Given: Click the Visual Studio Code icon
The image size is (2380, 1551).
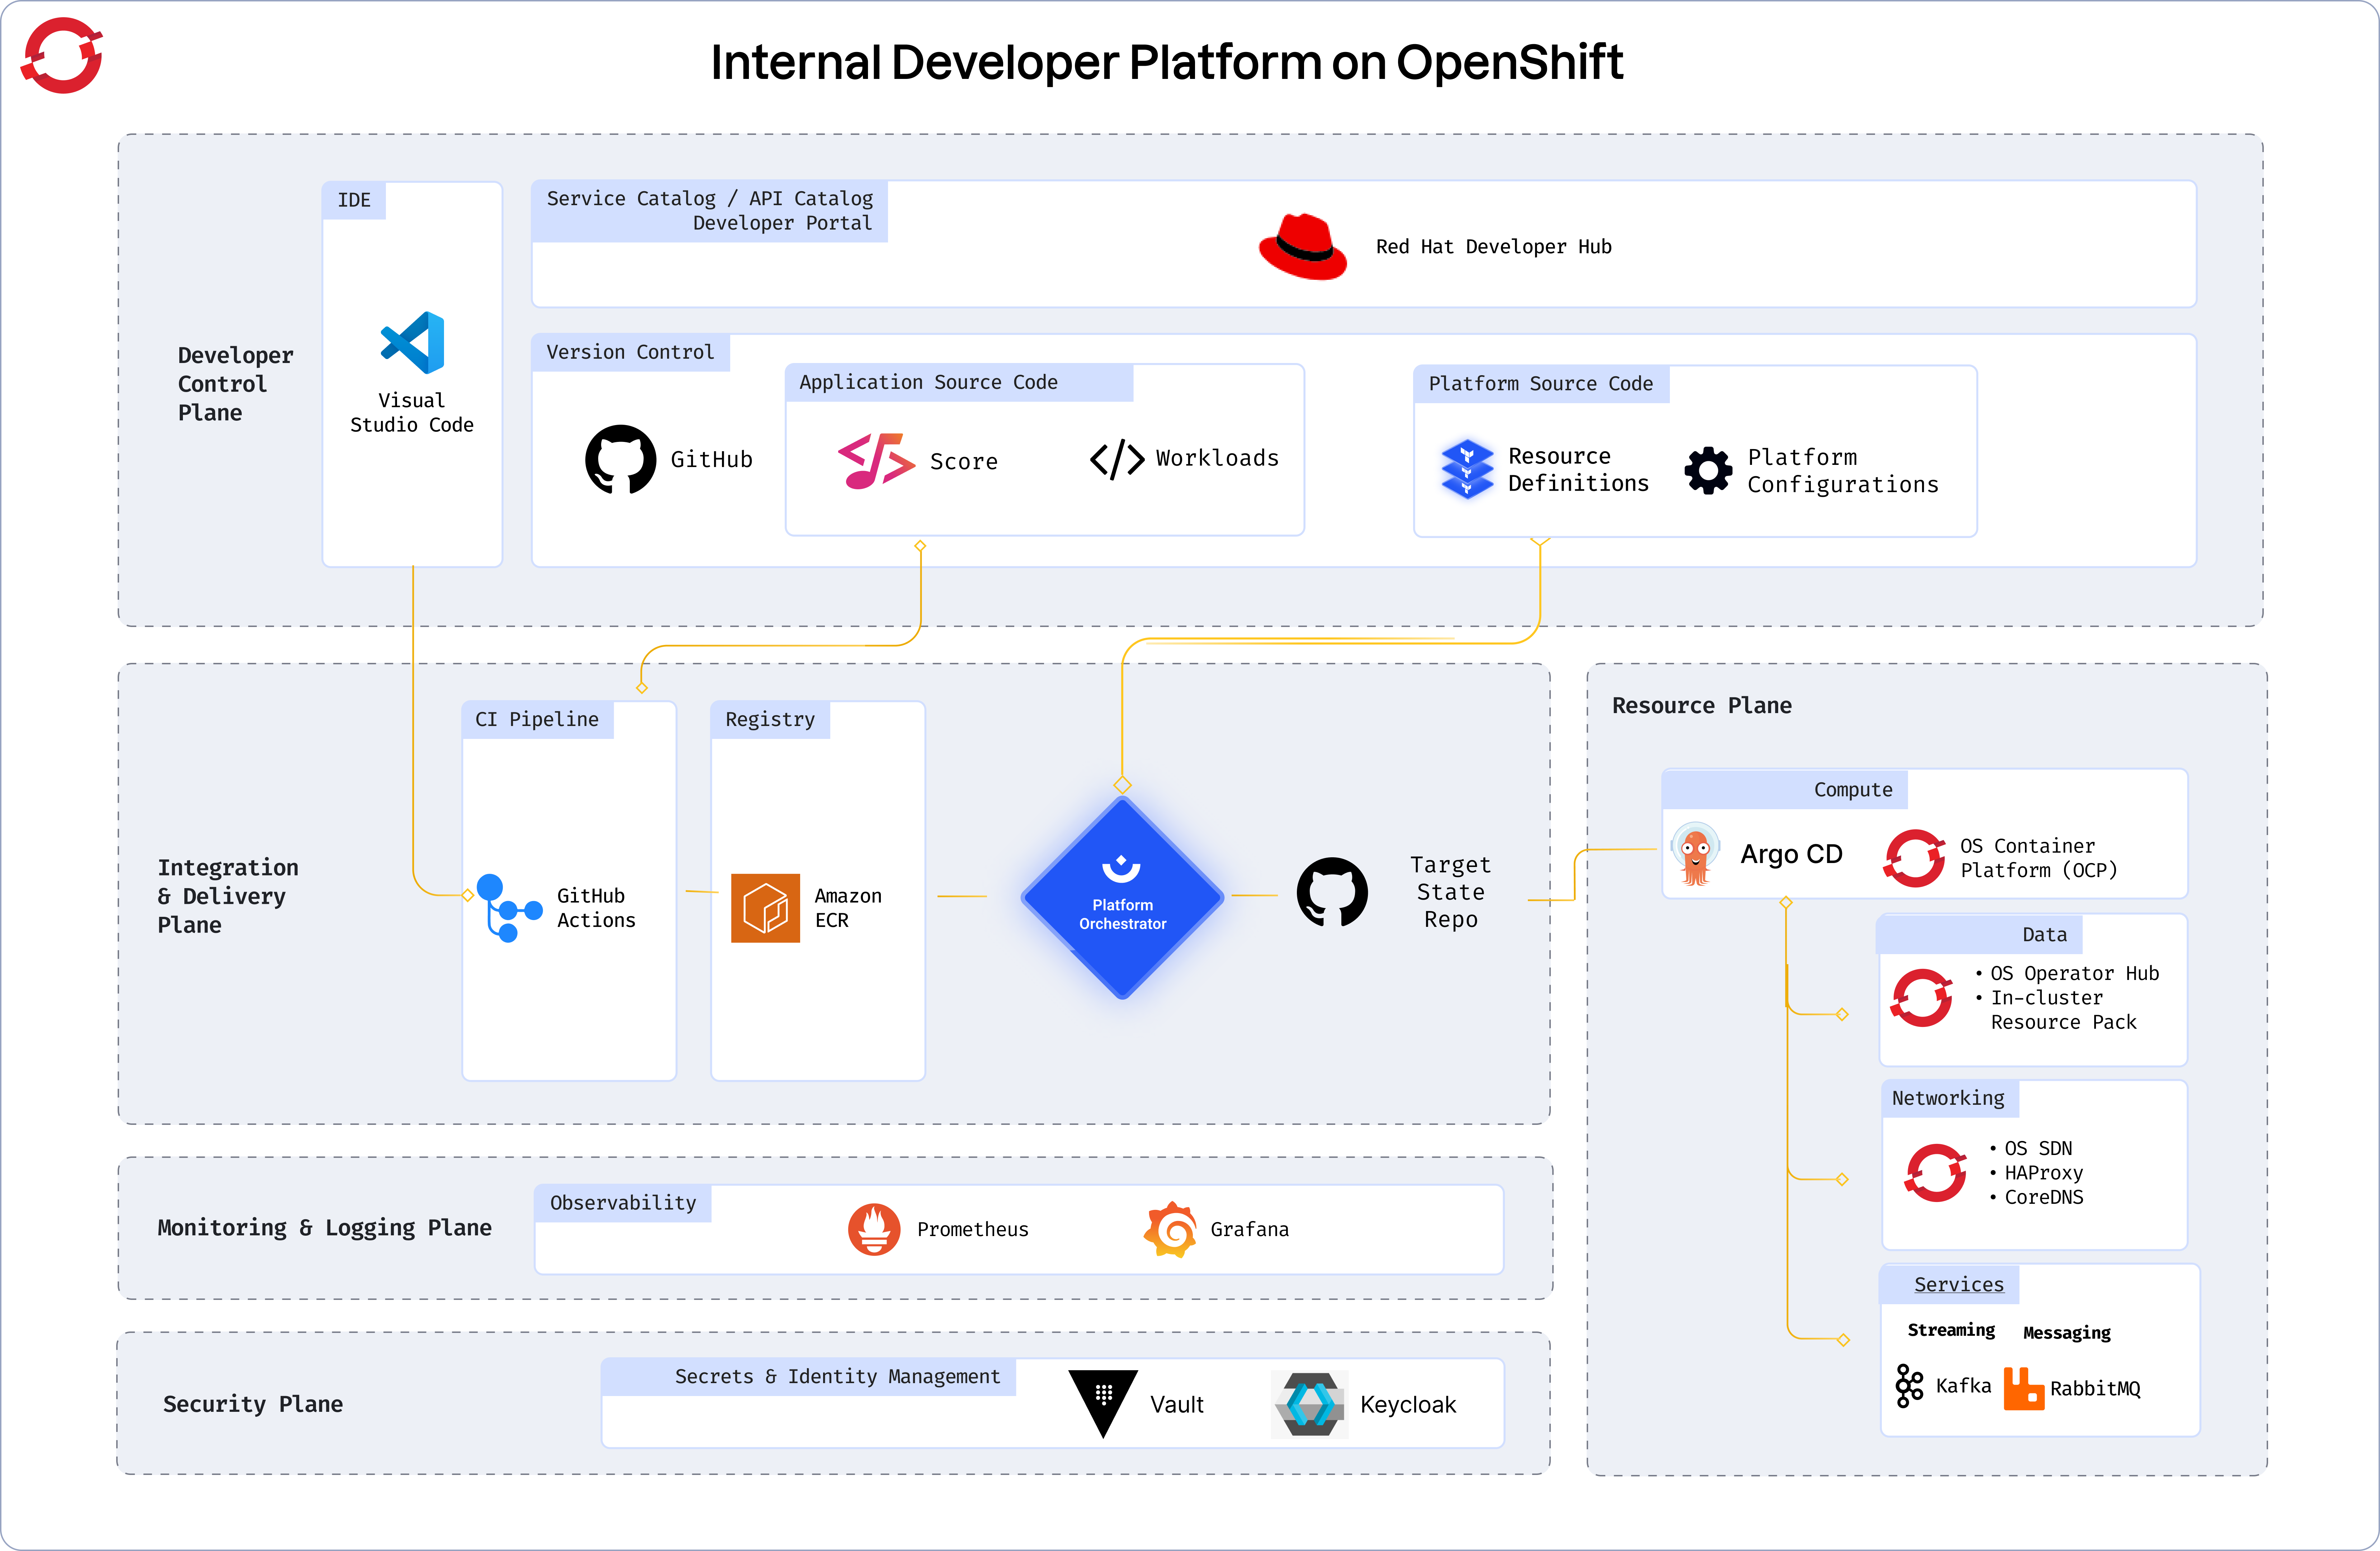Looking at the screenshot, I should (412, 343).
